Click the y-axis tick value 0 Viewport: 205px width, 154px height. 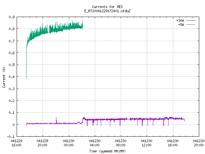click(13, 125)
